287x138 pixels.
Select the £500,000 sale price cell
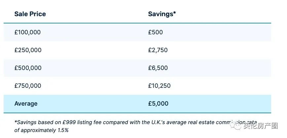pyautogui.click(x=28, y=68)
